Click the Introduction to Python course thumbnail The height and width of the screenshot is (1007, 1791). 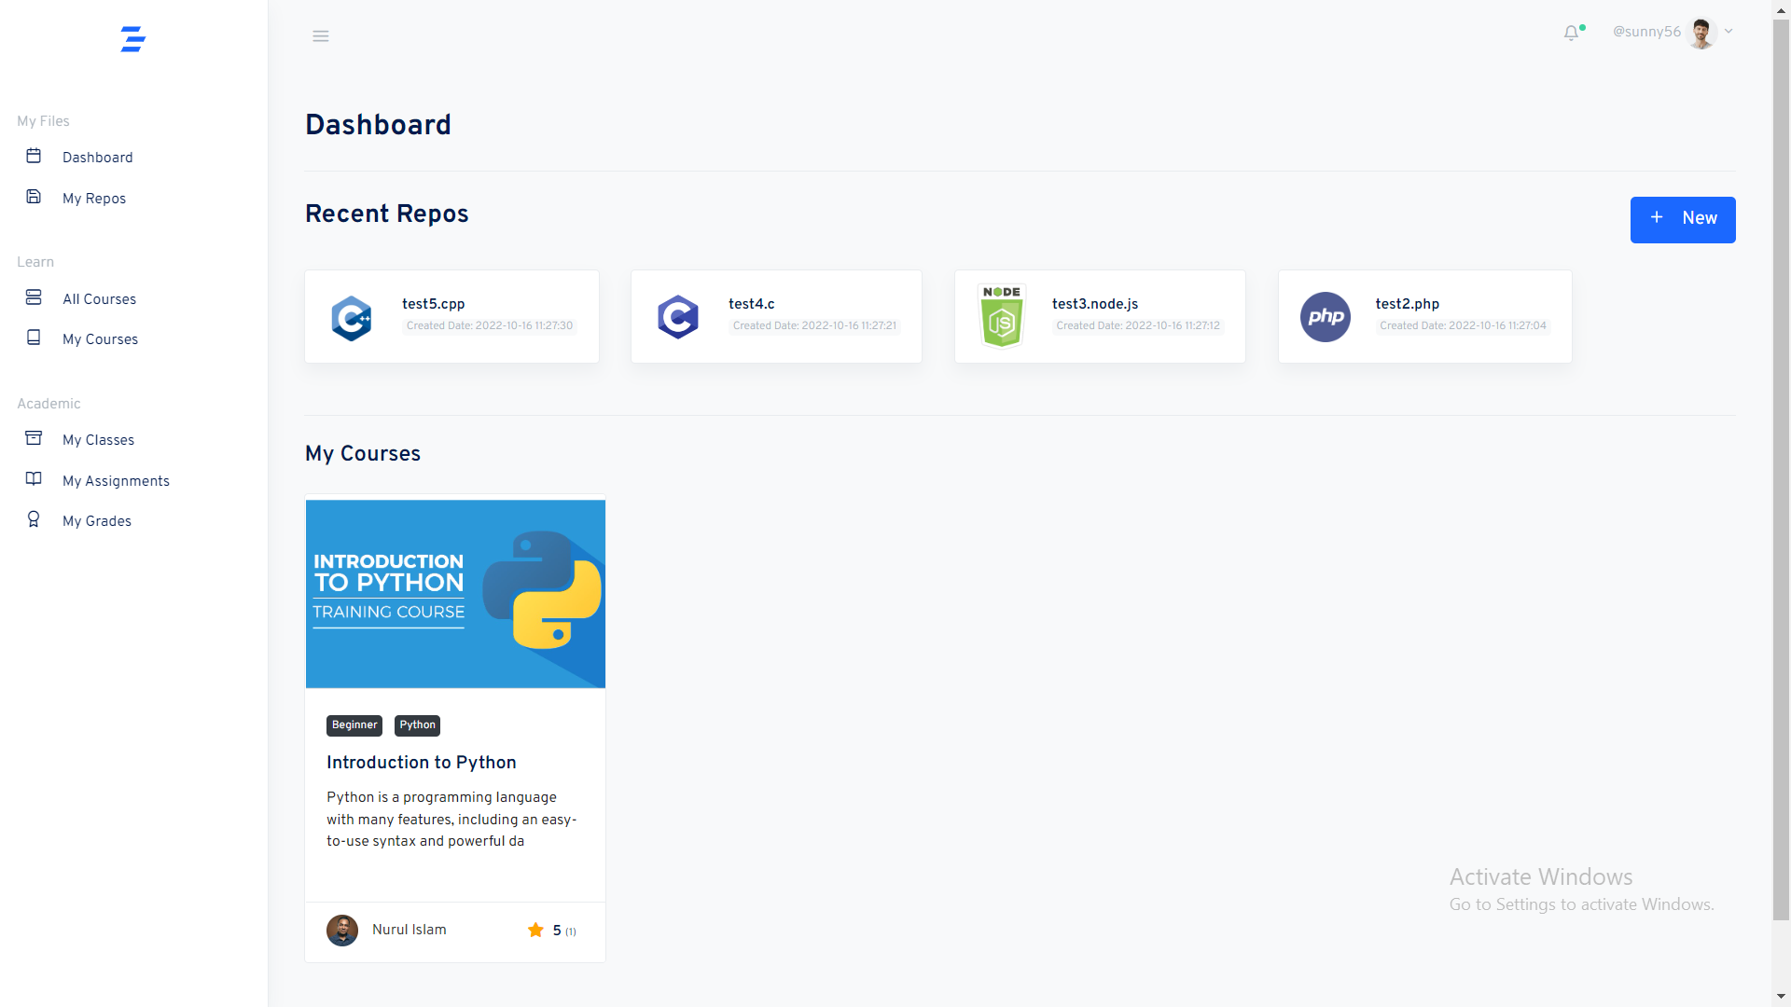click(455, 594)
